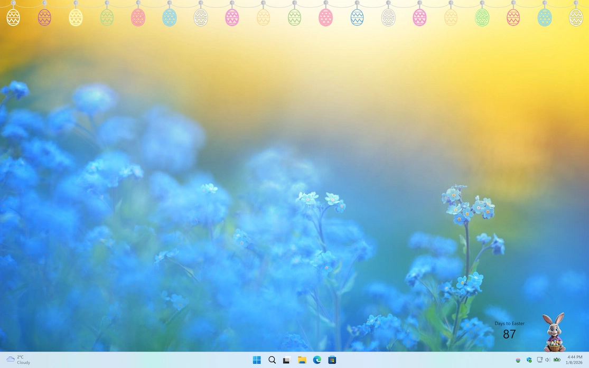Click the Days to Easter countdown widget
This screenshot has height=368, width=589.
(x=509, y=323)
